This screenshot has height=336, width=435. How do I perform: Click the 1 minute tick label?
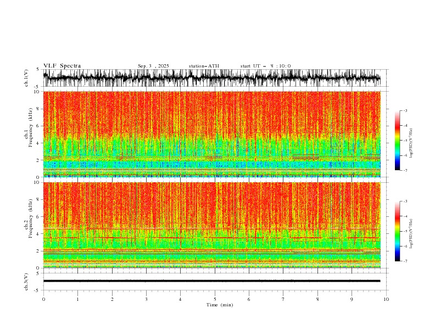[x=77, y=299]
